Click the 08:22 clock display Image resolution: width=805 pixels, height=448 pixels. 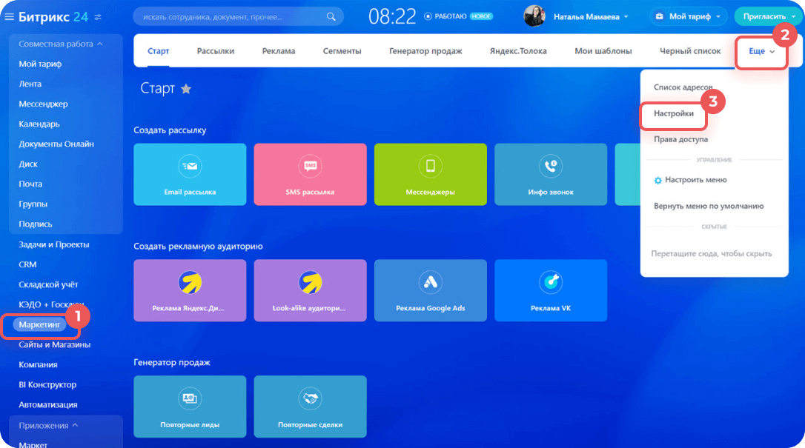pos(392,17)
